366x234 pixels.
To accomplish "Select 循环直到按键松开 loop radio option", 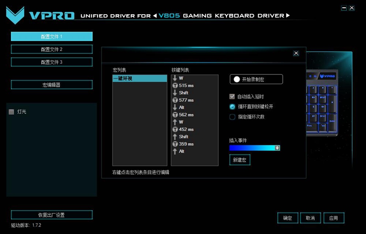I will pyautogui.click(x=232, y=107).
